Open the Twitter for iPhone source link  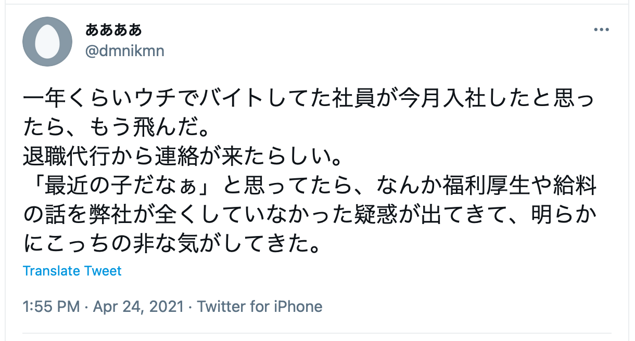pos(260,306)
